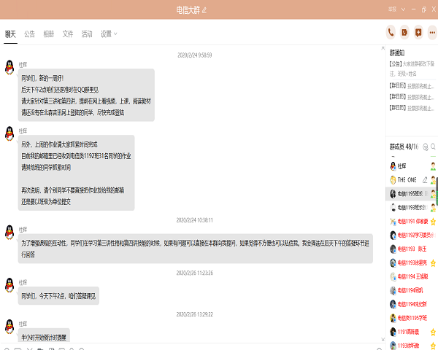The image size is (438, 350).
Task: Click the star icon on 电信1191 row
Action: (x=433, y=222)
